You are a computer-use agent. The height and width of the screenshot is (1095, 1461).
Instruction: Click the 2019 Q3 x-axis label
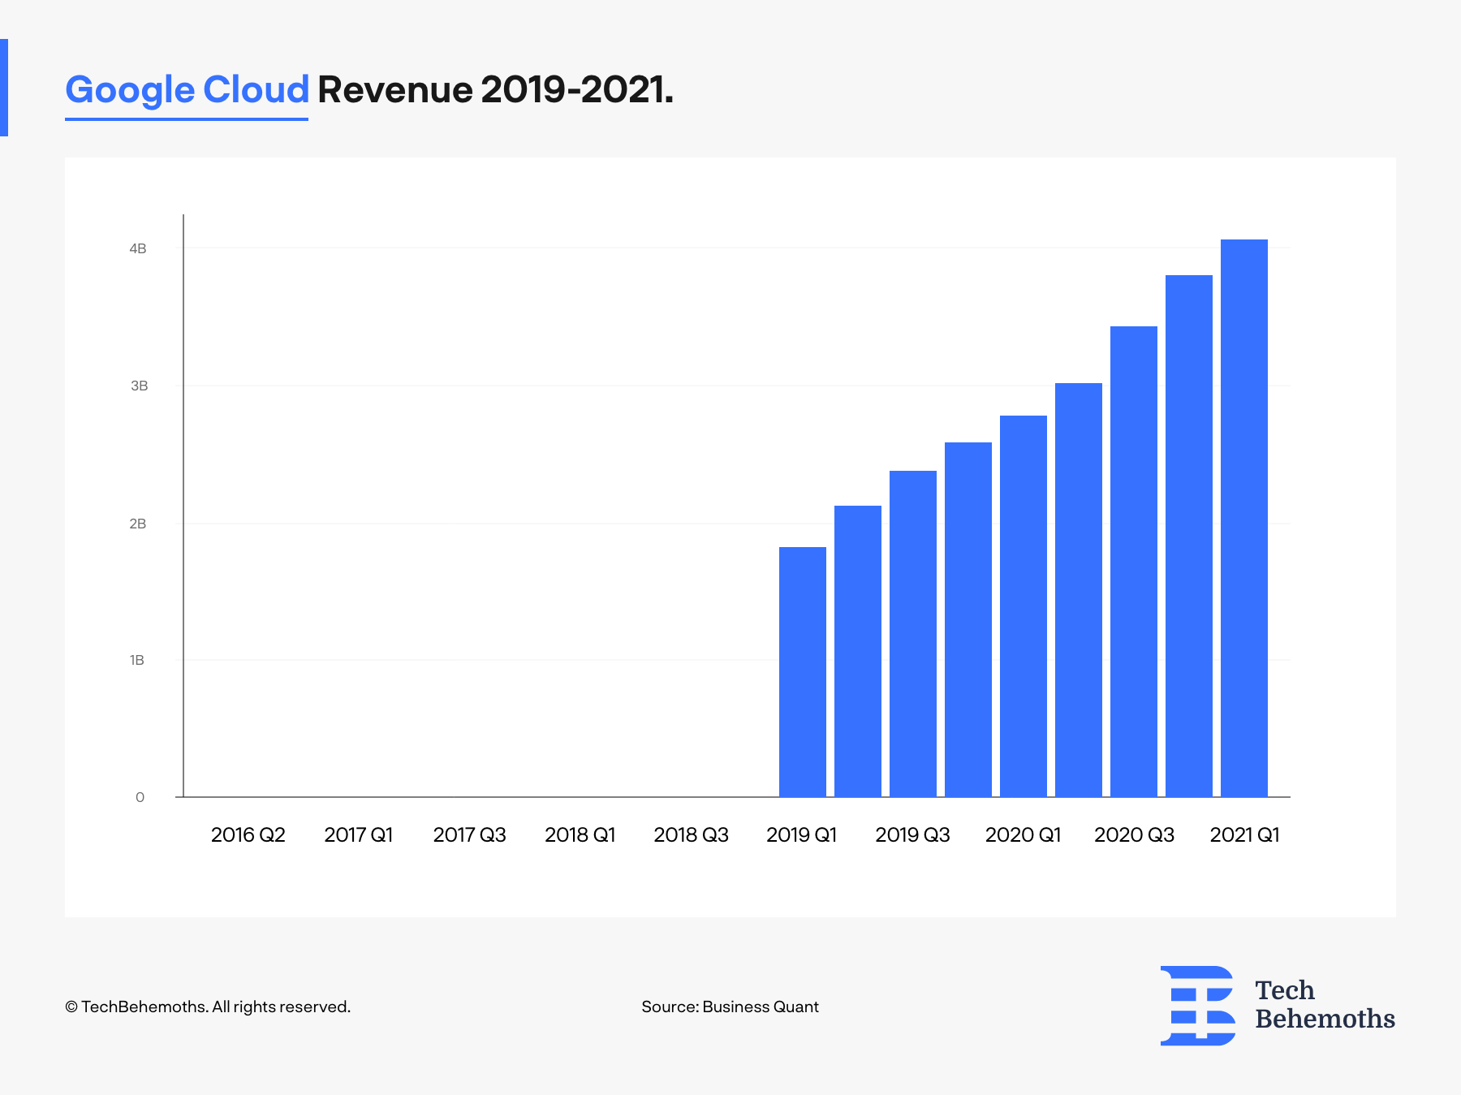(912, 834)
